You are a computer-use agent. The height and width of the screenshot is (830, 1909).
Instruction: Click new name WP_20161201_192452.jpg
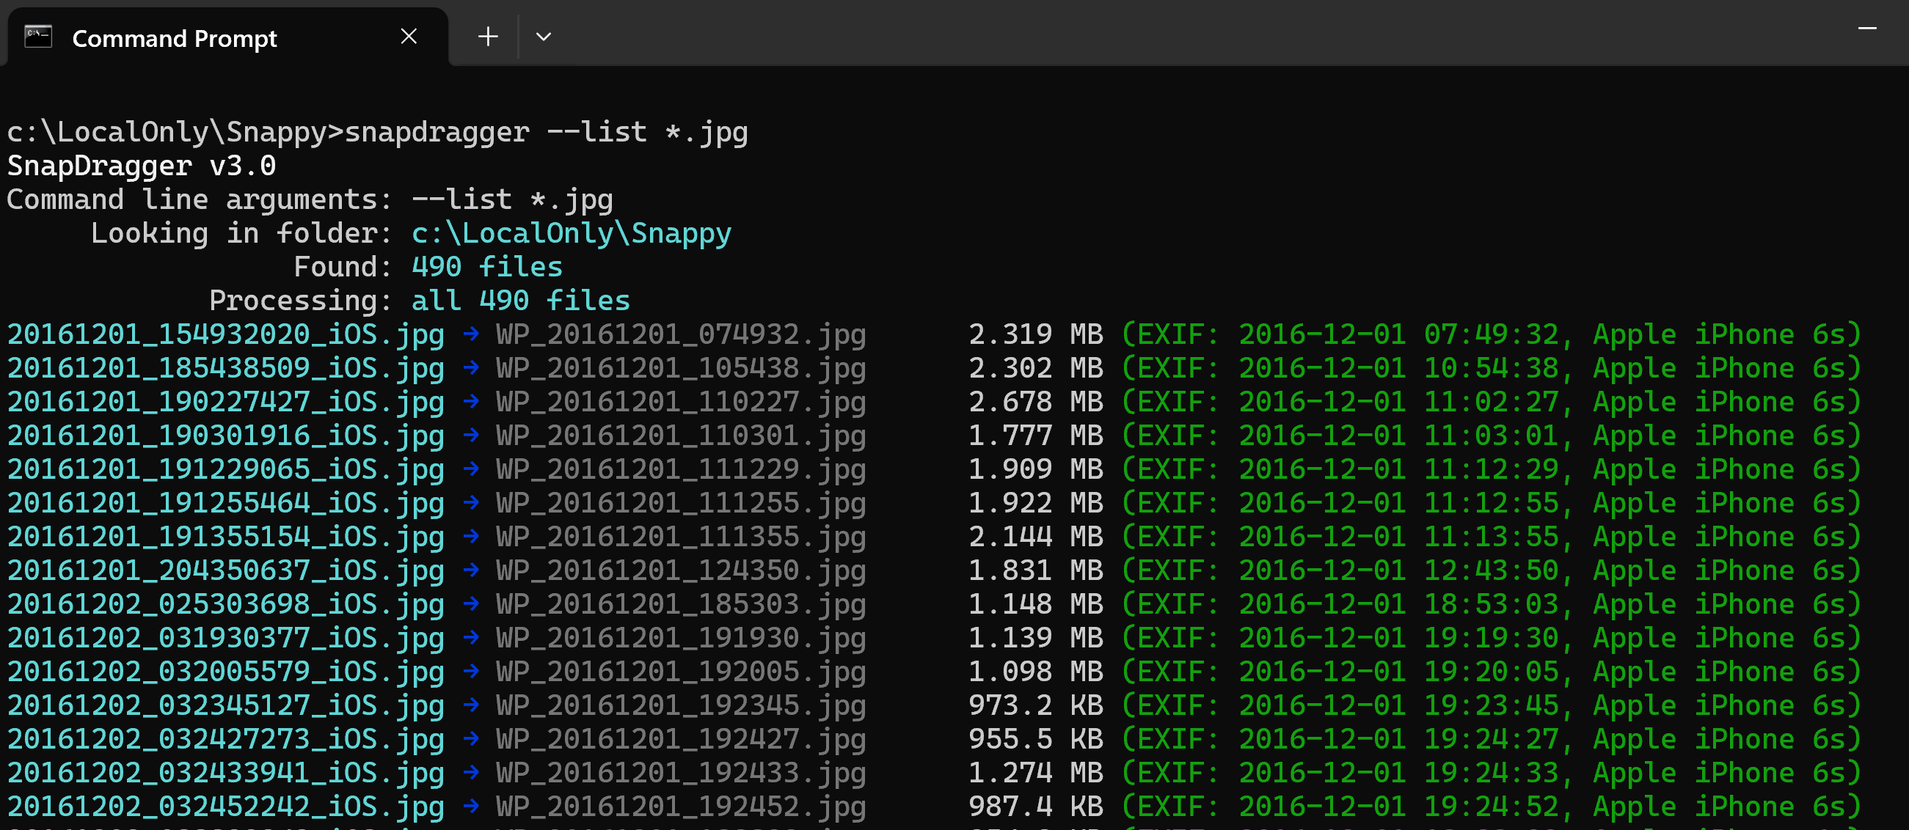[x=681, y=807]
